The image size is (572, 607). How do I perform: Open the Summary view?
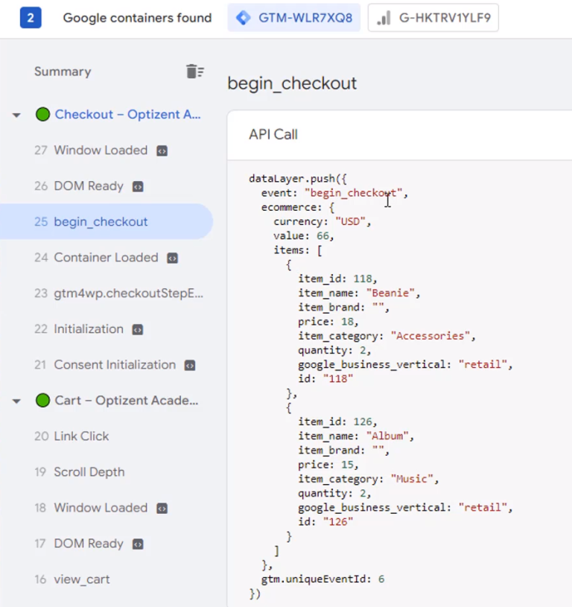tap(63, 71)
